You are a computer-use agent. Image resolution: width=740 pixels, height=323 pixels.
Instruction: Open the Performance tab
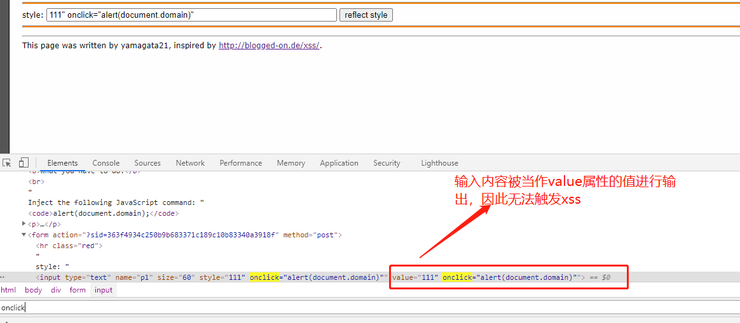(x=241, y=163)
